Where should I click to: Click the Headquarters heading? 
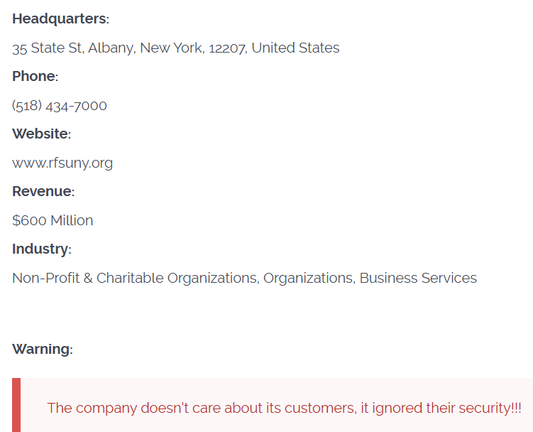(60, 18)
